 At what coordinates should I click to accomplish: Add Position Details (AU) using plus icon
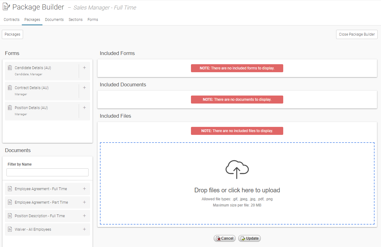coord(84,108)
